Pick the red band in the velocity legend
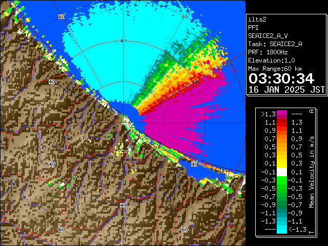 [282, 123]
